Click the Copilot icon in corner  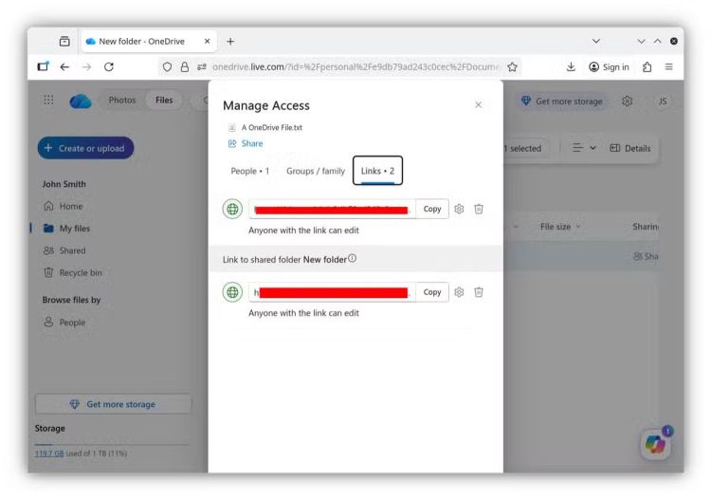[x=656, y=443]
